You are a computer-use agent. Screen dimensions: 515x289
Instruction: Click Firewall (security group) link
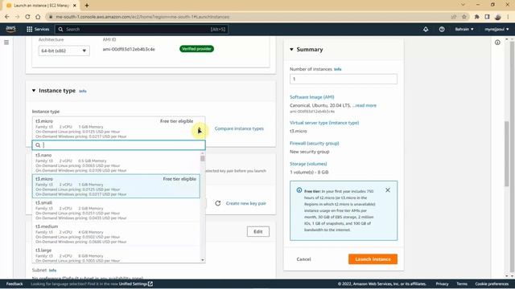pyautogui.click(x=315, y=143)
